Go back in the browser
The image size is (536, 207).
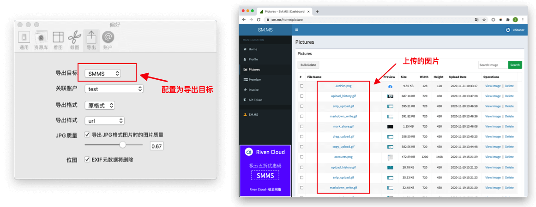[x=244, y=20]
